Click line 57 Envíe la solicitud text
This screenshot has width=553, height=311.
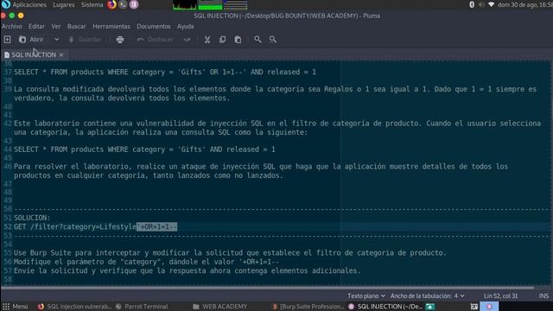coord(187,270)
